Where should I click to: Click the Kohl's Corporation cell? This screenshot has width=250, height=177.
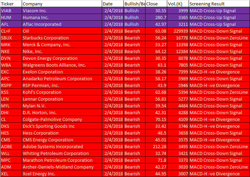click(x=62, y=92)
